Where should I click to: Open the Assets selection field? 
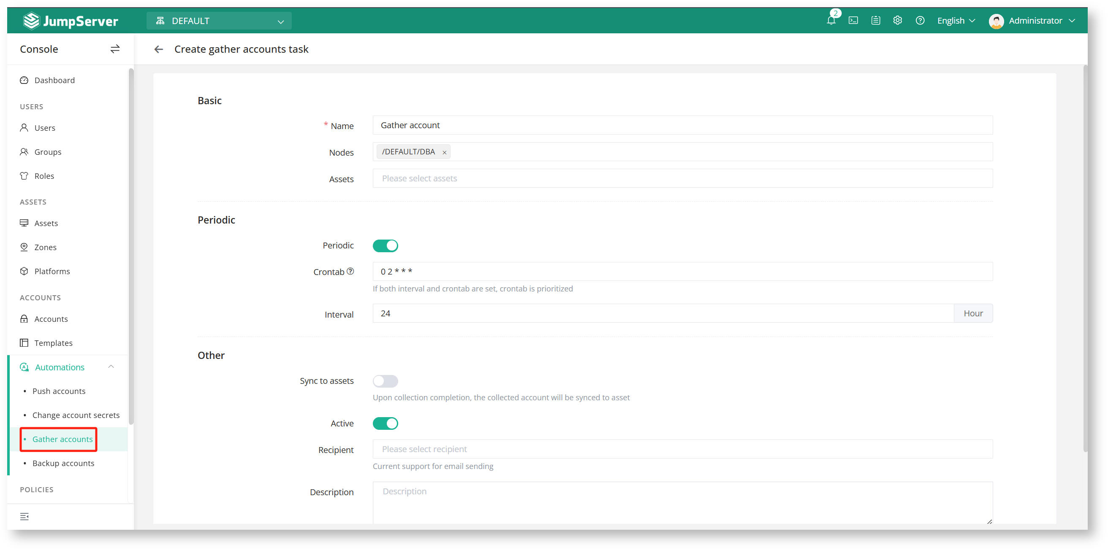pyautogui.click(x=683, y=178)
